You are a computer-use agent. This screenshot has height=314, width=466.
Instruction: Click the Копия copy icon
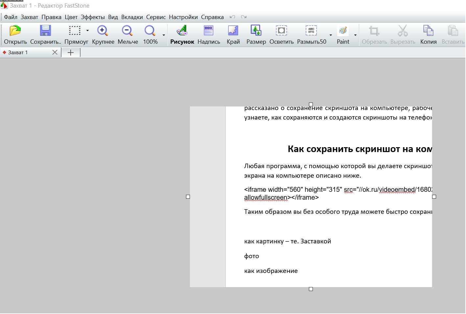coord(428,31)
